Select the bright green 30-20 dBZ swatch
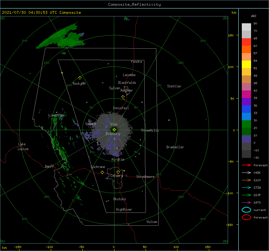The image size is (269, 251). coord(246,124)
